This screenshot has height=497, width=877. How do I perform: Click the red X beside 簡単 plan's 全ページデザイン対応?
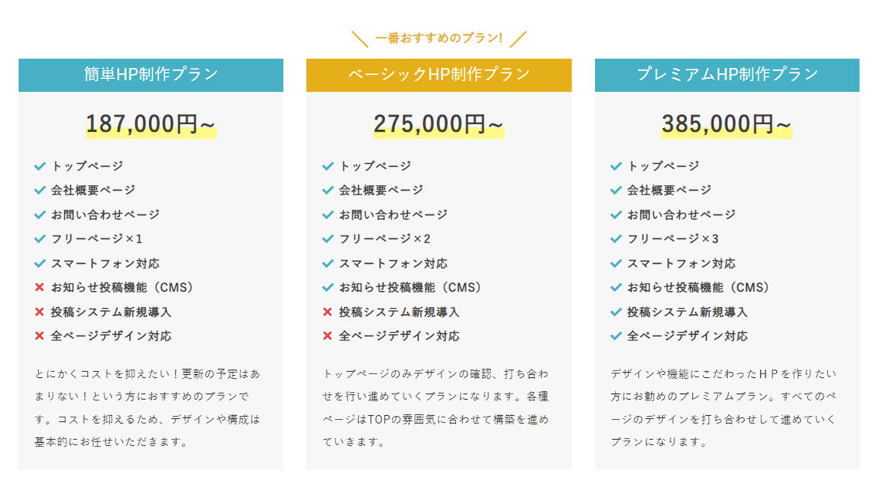tap(39, 336)
